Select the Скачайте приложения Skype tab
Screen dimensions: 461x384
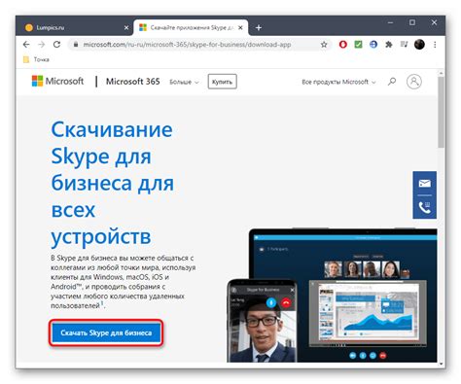192,28
